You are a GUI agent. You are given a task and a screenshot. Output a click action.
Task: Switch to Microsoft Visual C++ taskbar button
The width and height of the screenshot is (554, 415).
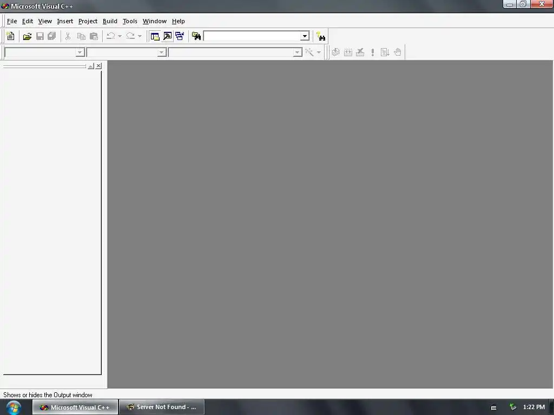pyautogui.click(x=75, y=407)
